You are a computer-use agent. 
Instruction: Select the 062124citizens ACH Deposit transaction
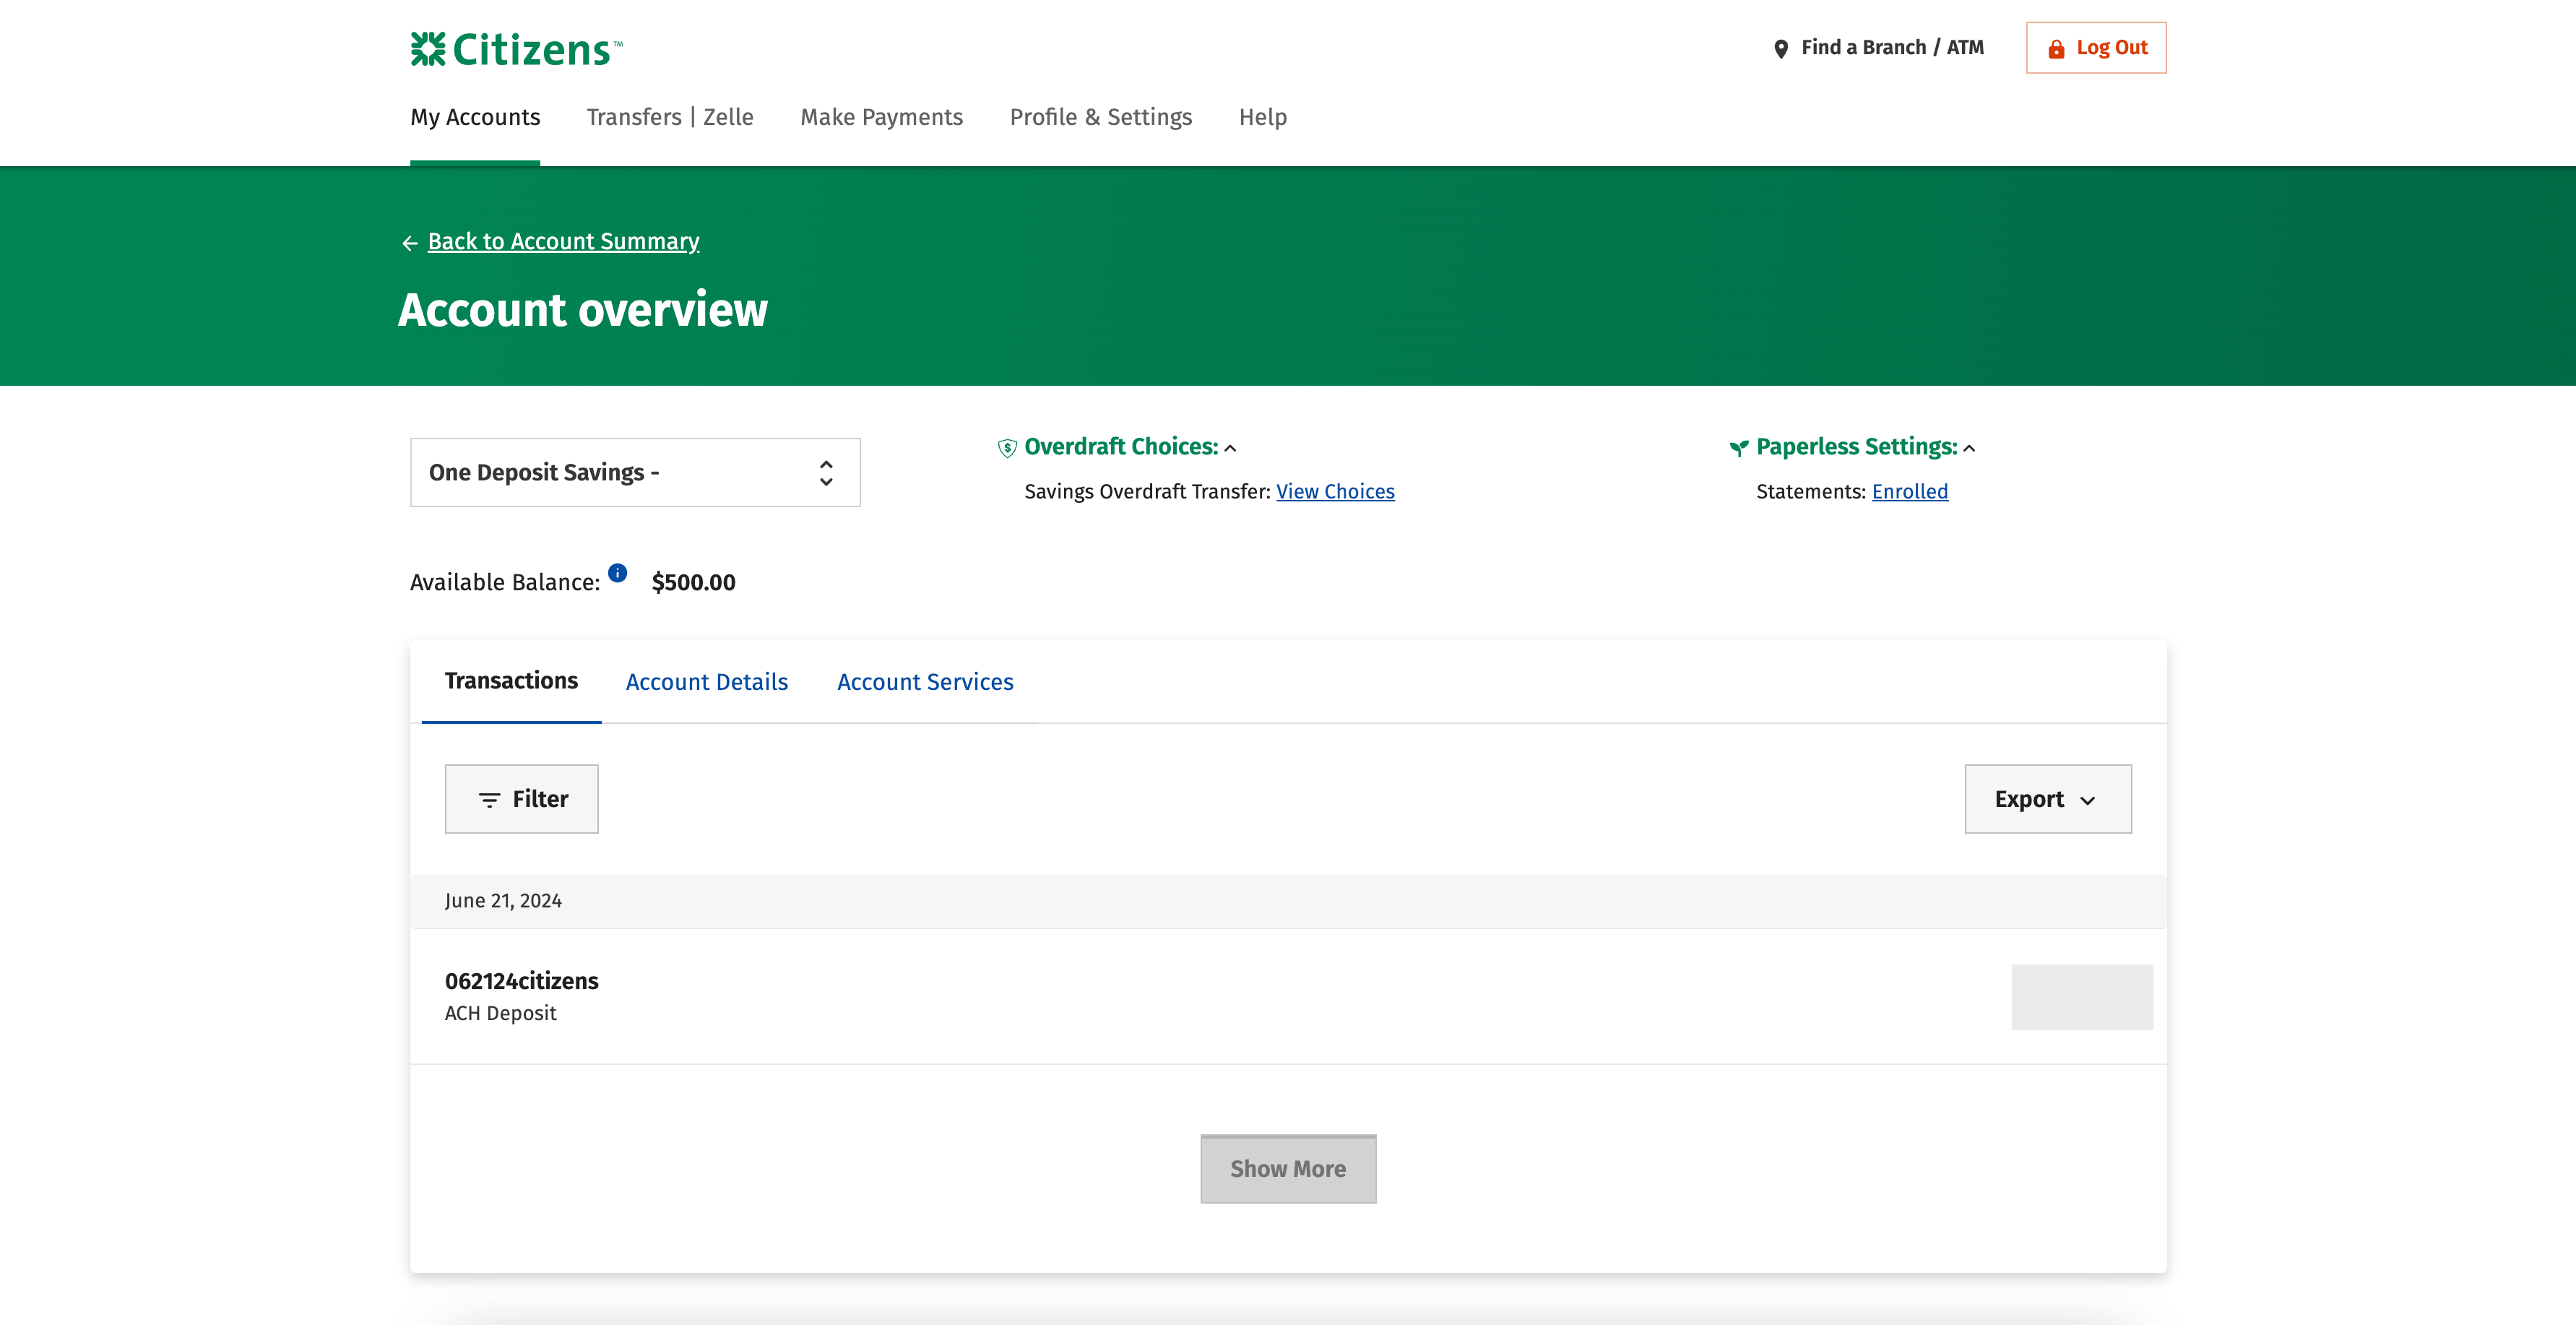pos(522,995)
